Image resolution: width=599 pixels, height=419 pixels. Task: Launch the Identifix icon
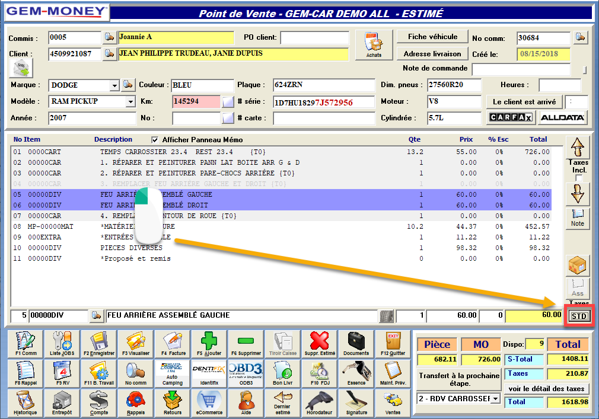tap(209, 373)
